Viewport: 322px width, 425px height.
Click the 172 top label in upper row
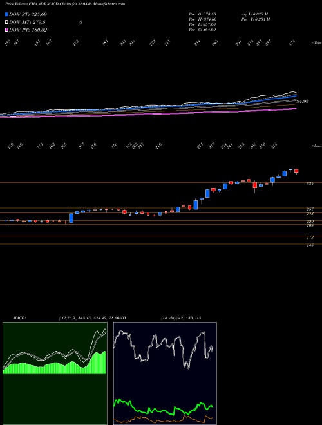[x=75, y=42]
